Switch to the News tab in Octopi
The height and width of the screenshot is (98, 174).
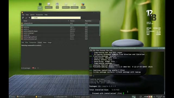click(45, 42)
